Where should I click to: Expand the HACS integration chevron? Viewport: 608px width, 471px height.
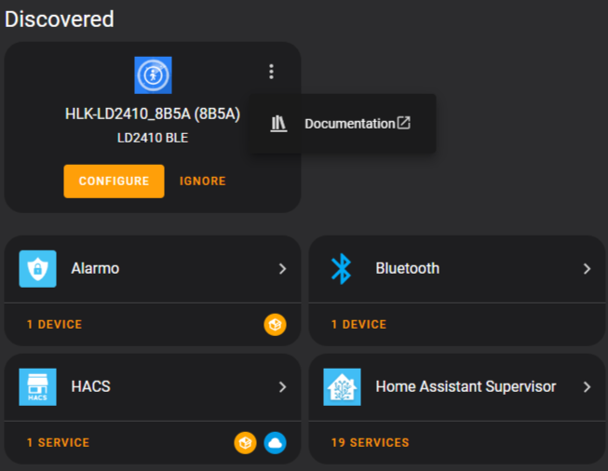click(283, 387)
